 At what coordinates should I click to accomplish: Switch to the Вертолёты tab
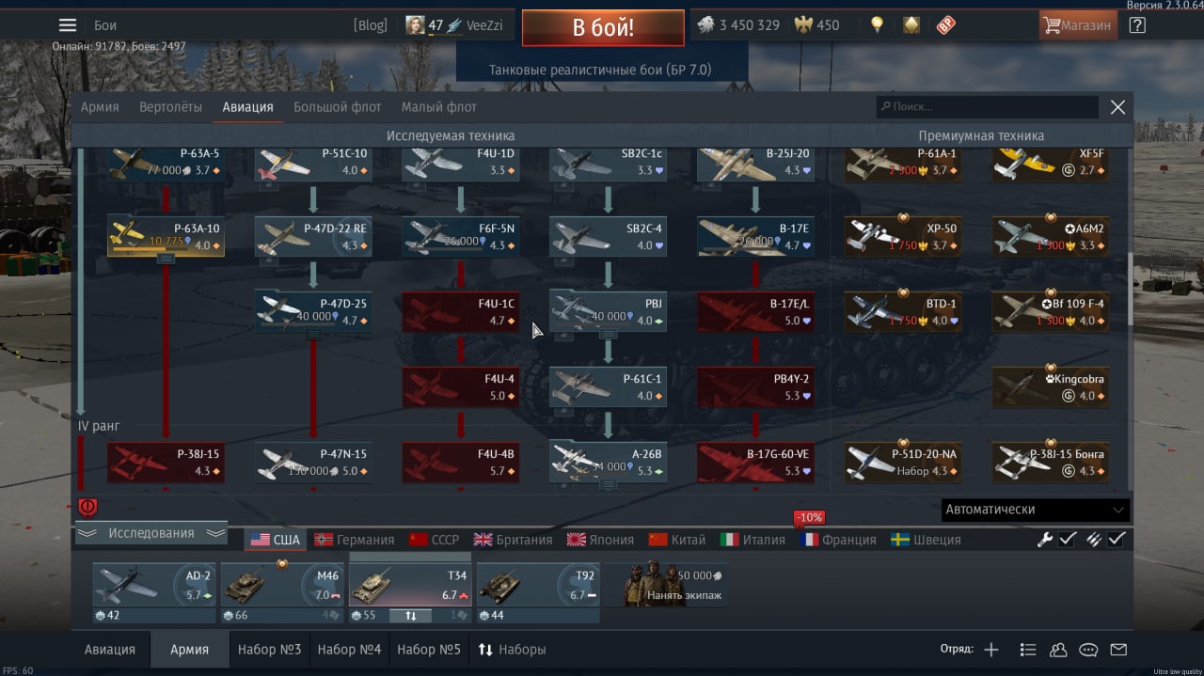pos(170,107)
